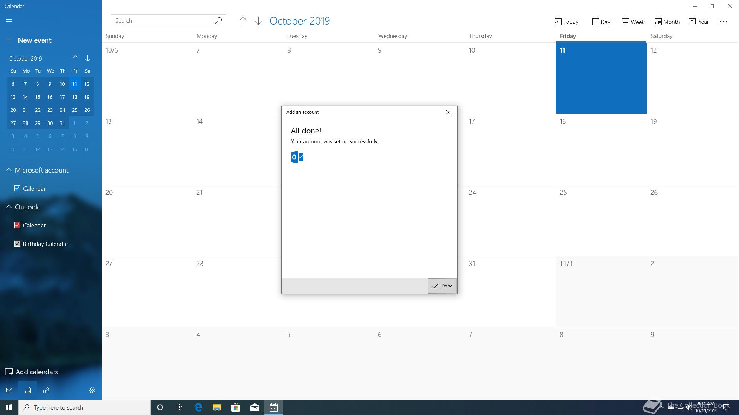
Task: Uncheck Microsoft account Calendar checkbox
Action: coord(17,188)
